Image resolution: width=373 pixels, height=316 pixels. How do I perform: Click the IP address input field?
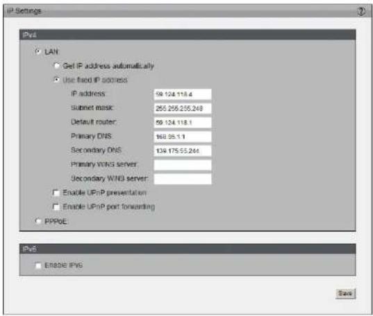click(183, 94)
